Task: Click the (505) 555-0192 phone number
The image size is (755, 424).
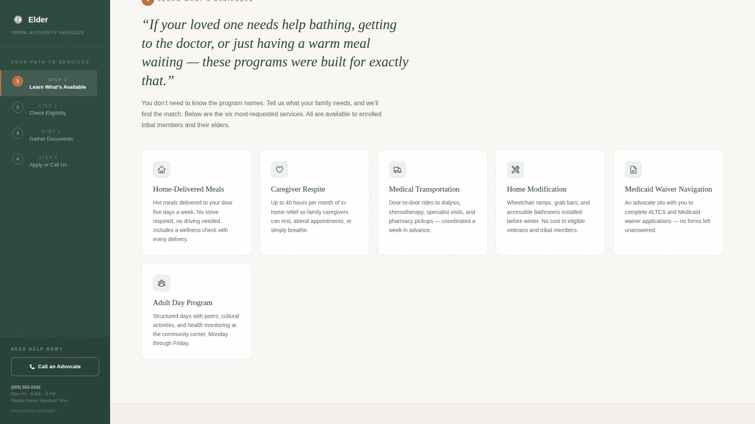Action: pos(26,387)
